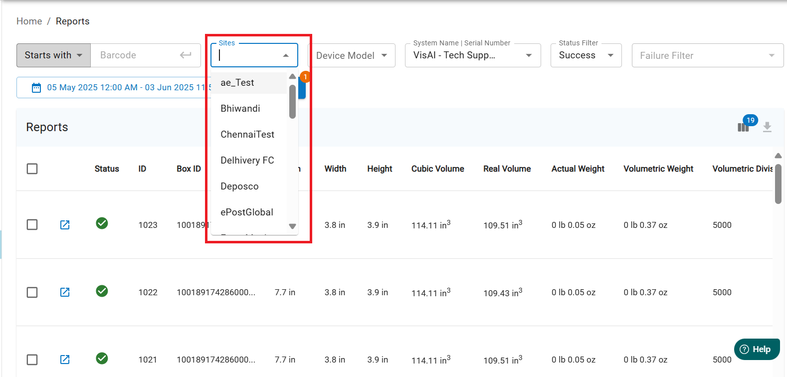Image resolution: width=787 pixels, height=377 pixels.
Task: Sort by Cubic Volume column header
Action: 437,169
